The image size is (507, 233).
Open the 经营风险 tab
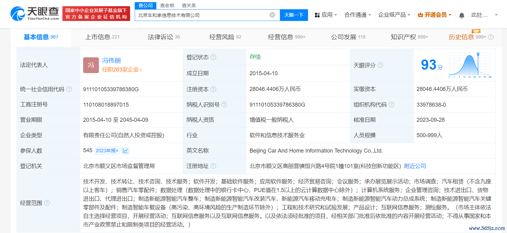(x=225, y=37)
